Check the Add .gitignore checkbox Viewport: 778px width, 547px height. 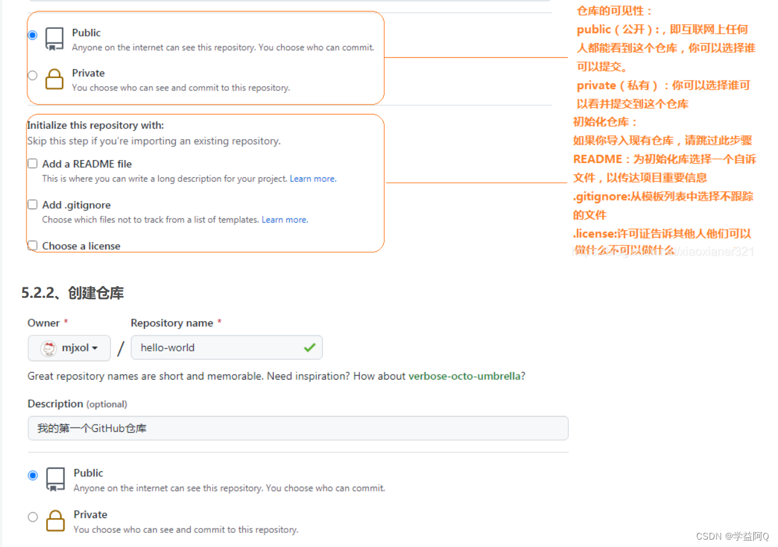click(x=33, y=205)
